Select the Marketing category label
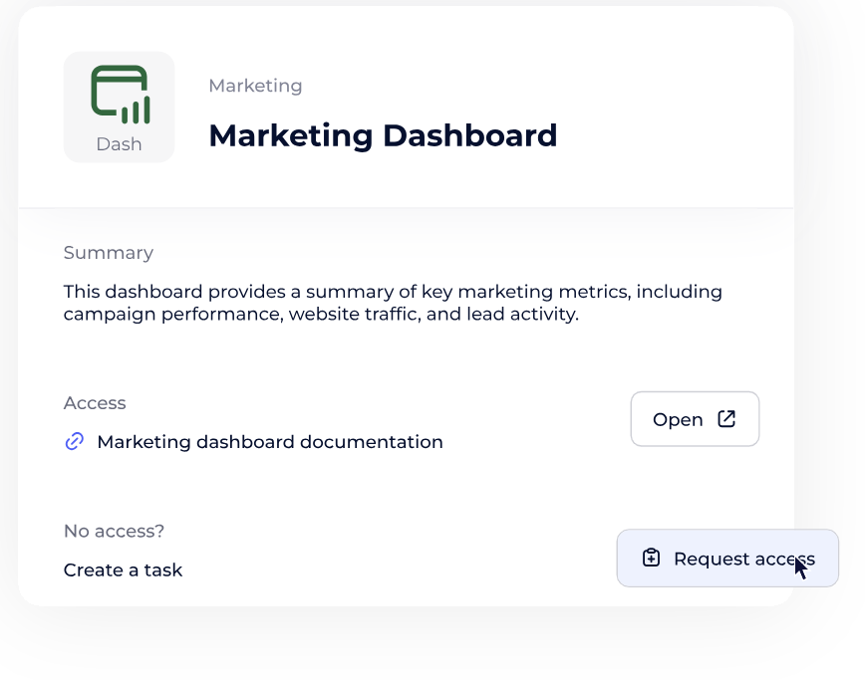Viewport: 865px width, 680px height. click(255, 86)
